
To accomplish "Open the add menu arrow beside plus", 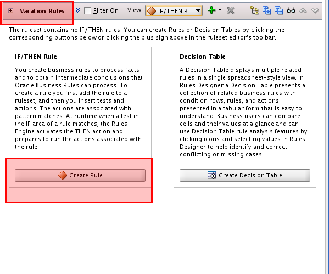I will (220, 10).
